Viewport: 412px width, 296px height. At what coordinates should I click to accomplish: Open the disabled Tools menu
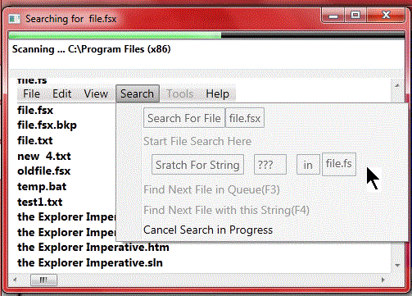click(180, 94)
